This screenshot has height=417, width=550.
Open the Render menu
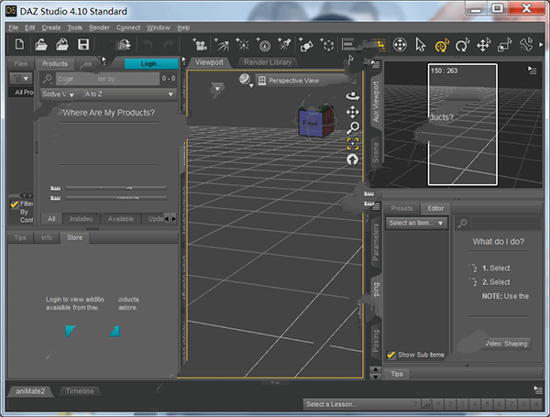coord(99,27)
